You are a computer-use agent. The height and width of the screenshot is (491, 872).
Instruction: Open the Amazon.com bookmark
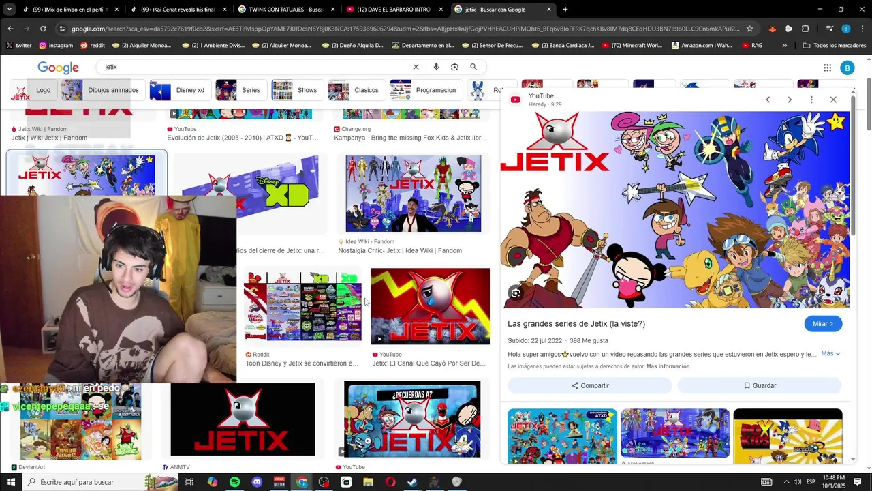pos(702,46)
